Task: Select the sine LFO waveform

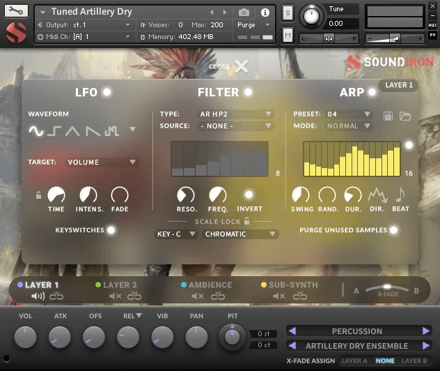Action: (36, 131)
